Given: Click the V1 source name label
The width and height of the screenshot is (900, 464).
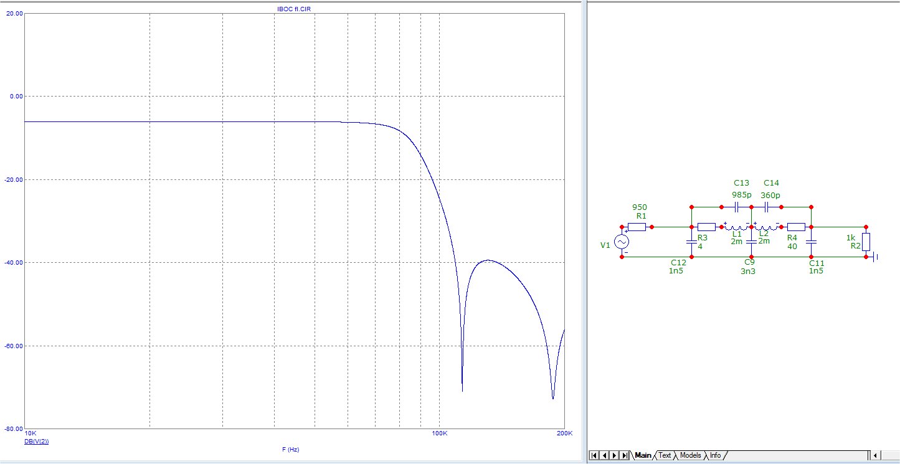Looking at the screenshot, I should click(605, 245).
